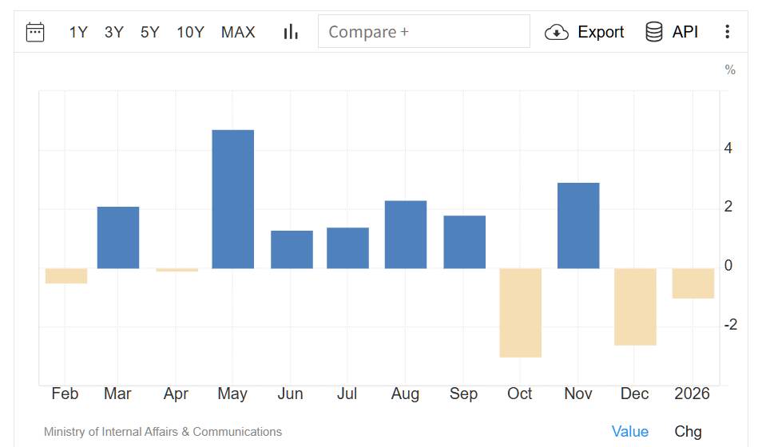Screen dimensions: 758x447
Task: Choose the 5Y time range
Action: (x=150, y=32)
